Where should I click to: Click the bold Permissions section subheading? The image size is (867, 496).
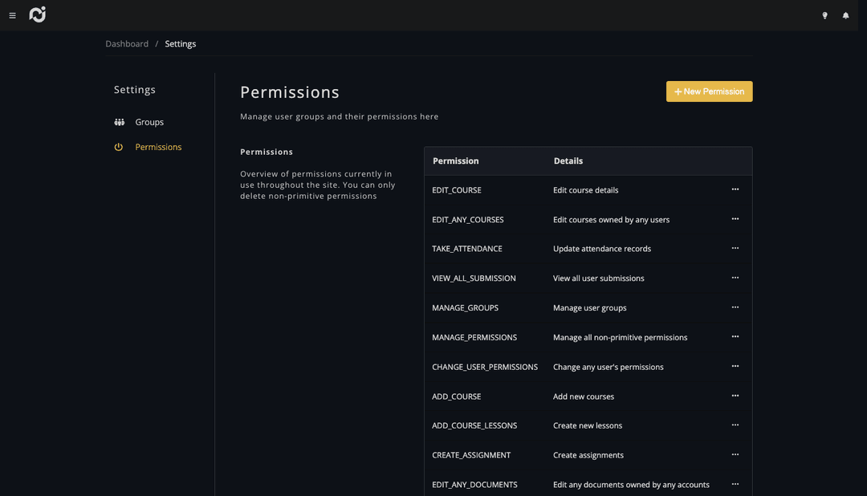(x=267, y=152)
